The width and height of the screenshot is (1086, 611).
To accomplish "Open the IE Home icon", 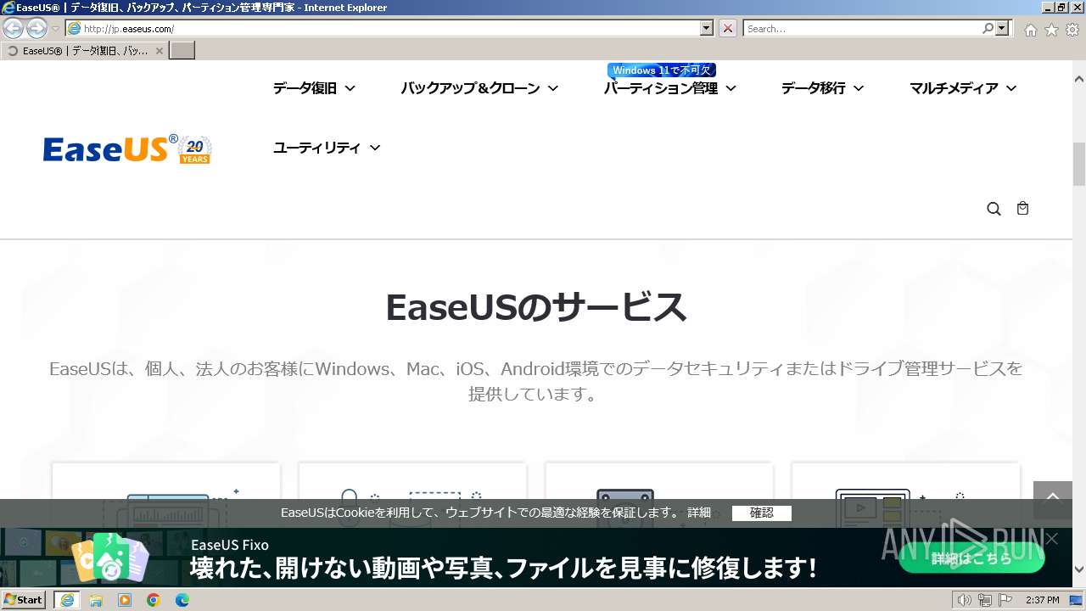I will click(1030, 30).
